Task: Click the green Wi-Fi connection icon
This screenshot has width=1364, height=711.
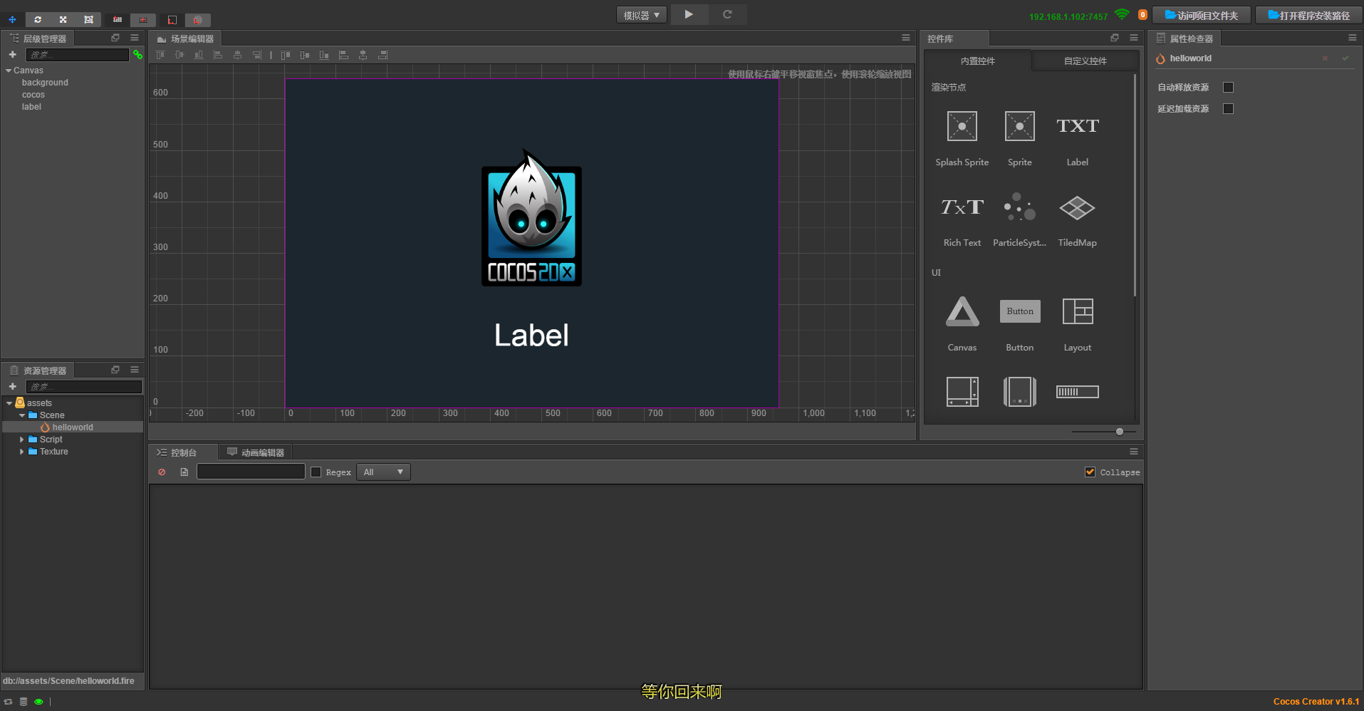Action: coord(1122,14)
